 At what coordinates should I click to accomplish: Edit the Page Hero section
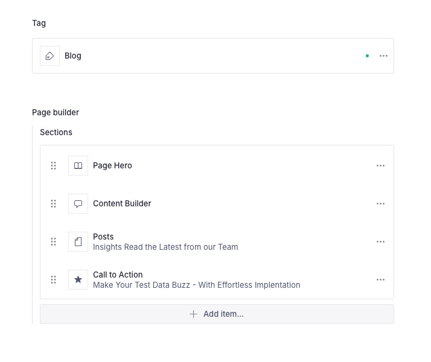(112, 165)
